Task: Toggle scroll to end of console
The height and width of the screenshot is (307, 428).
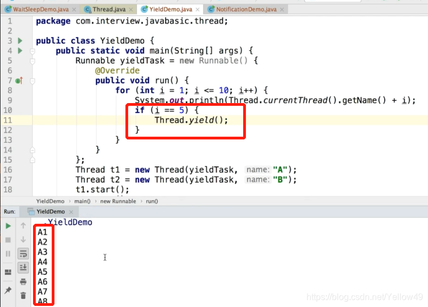Action: 23,267
